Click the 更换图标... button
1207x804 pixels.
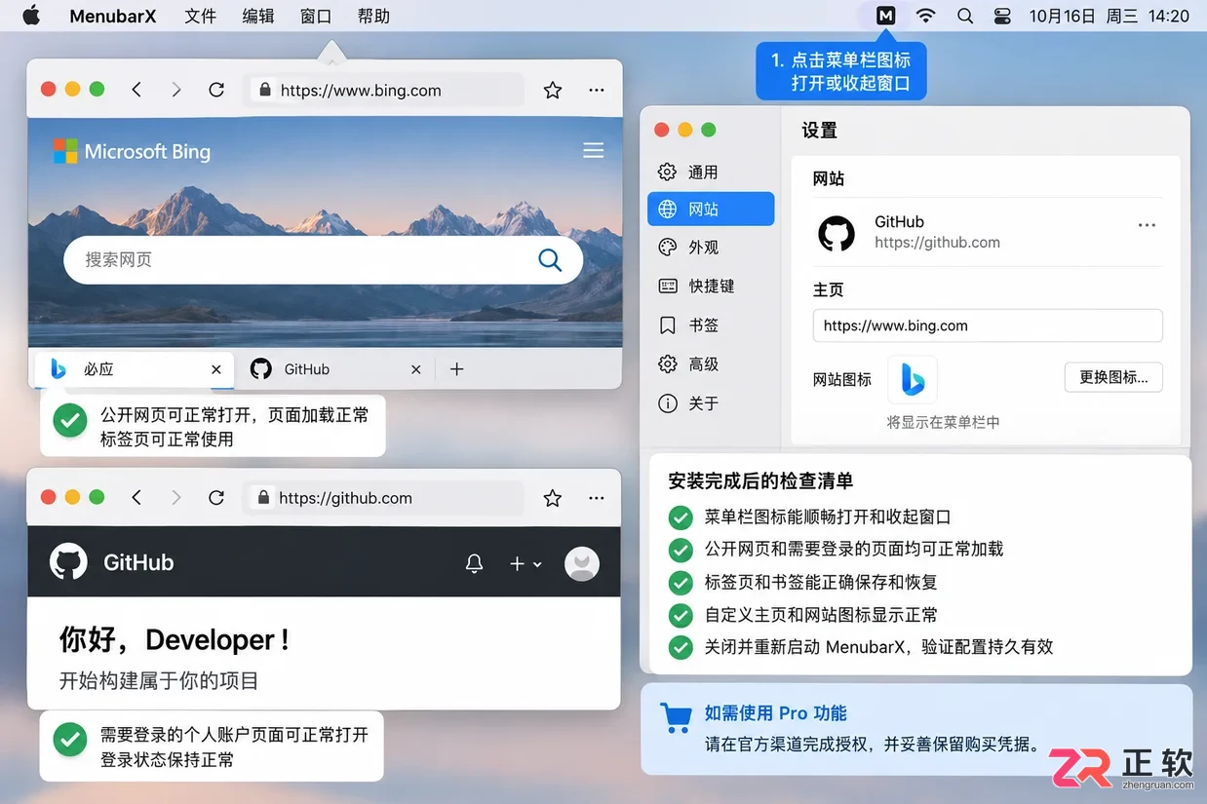click(x=1113, y=377)
